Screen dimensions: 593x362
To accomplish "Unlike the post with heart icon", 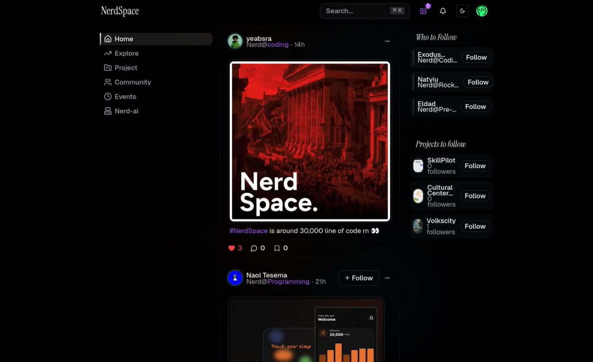I will click(232, 248).
